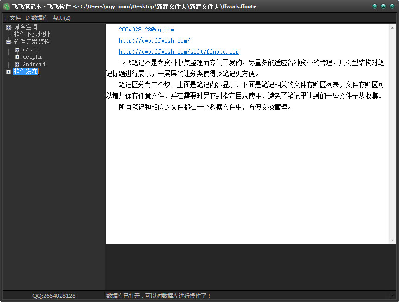Click the note scrollbar up arrow
The width and height of the screenshot is (399, 302).
(x=393, y=28)
